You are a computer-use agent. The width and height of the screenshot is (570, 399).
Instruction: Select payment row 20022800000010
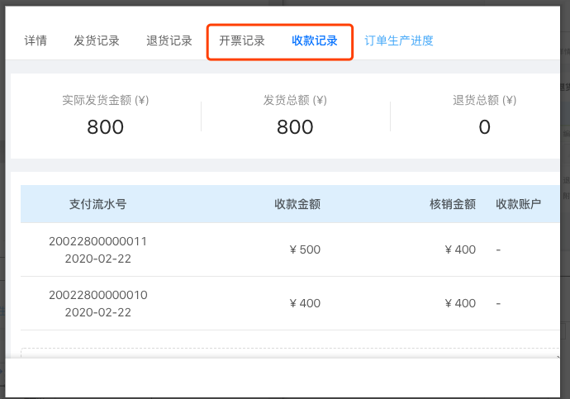point(290,303)
